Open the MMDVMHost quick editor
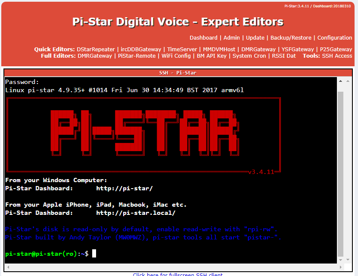358x276 pixels. pyautogui.click(x=219, y=49)
